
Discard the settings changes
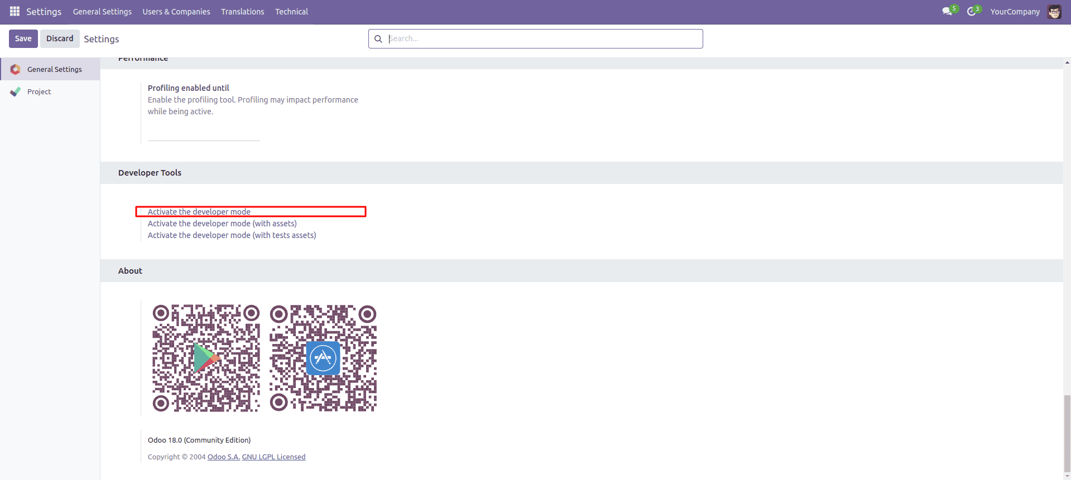point(60,38)
